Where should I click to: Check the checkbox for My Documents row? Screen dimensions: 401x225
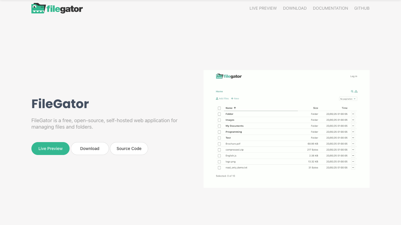click(x=219, y=126)
